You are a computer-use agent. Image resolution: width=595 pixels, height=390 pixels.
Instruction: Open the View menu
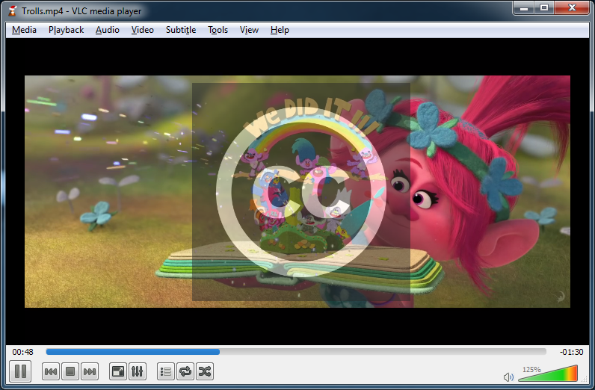click(249, 30)
